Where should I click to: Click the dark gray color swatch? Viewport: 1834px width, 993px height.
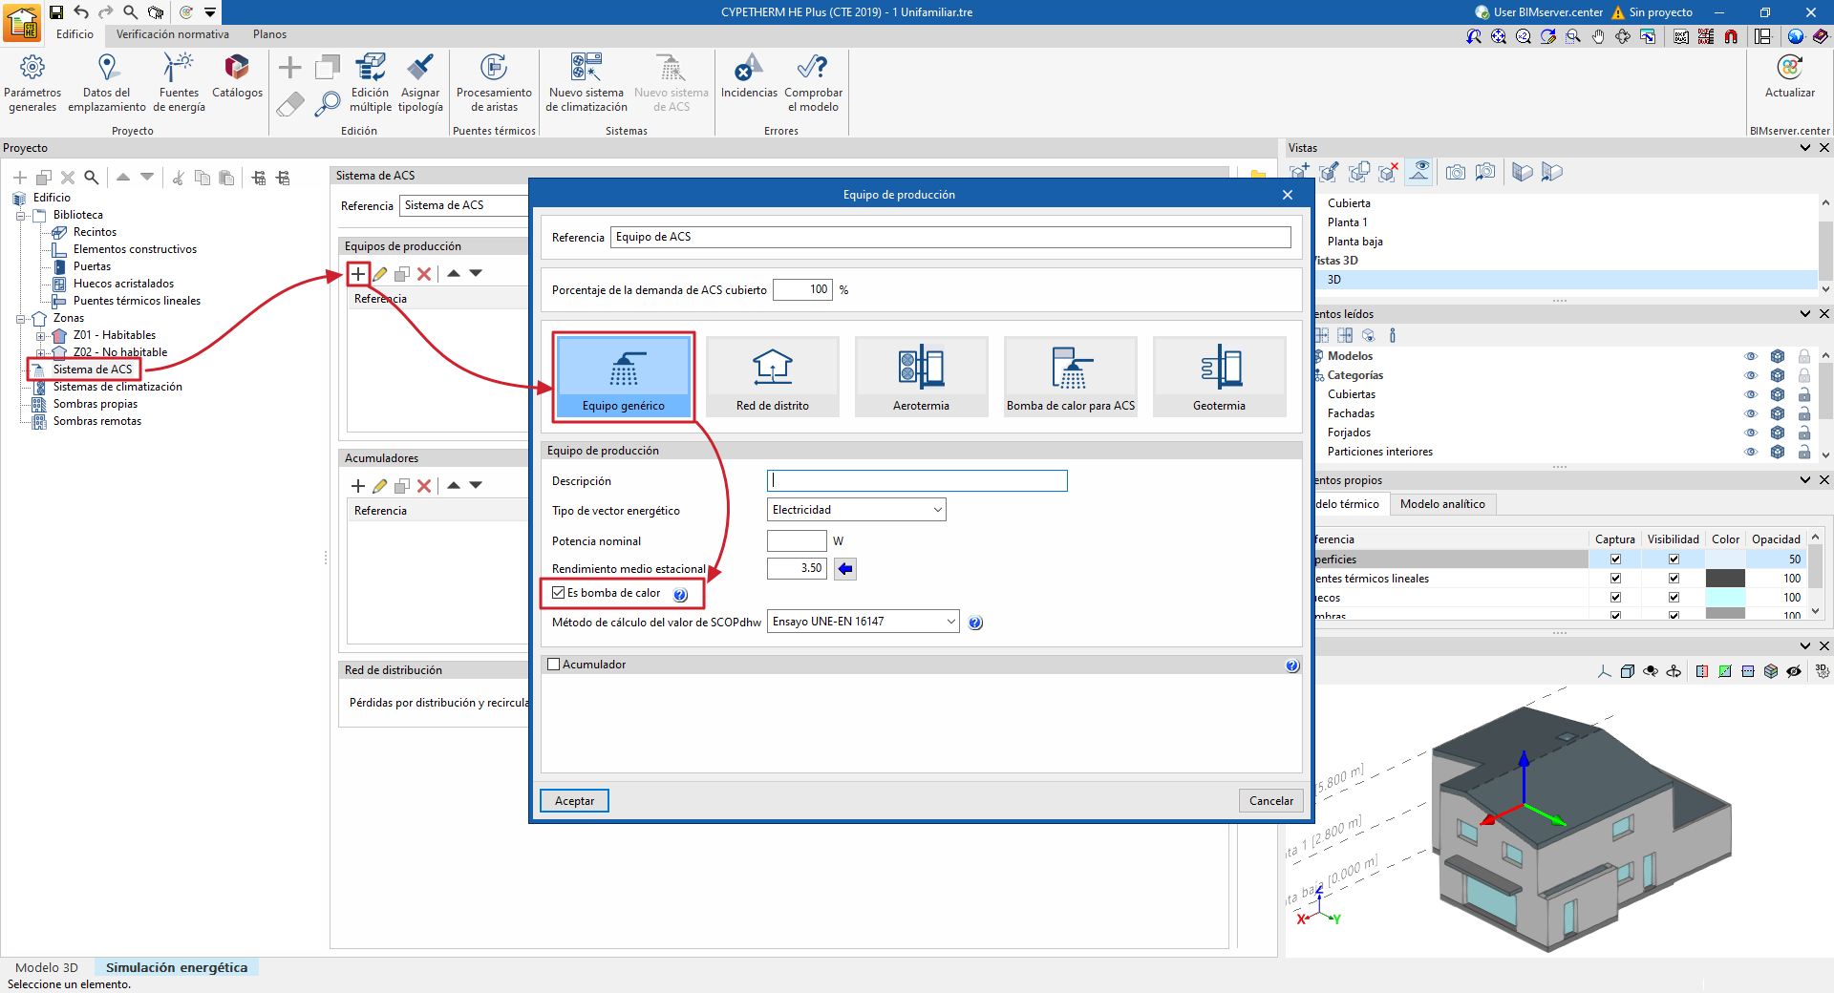[1725, 579]
